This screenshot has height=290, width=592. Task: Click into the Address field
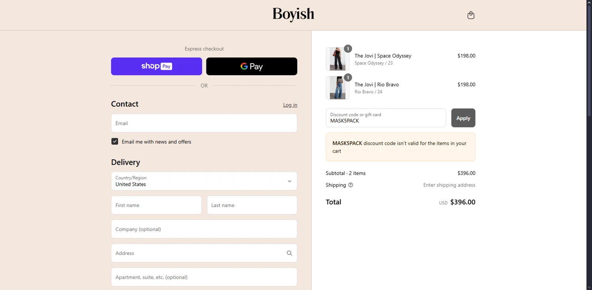pos(204,253)
